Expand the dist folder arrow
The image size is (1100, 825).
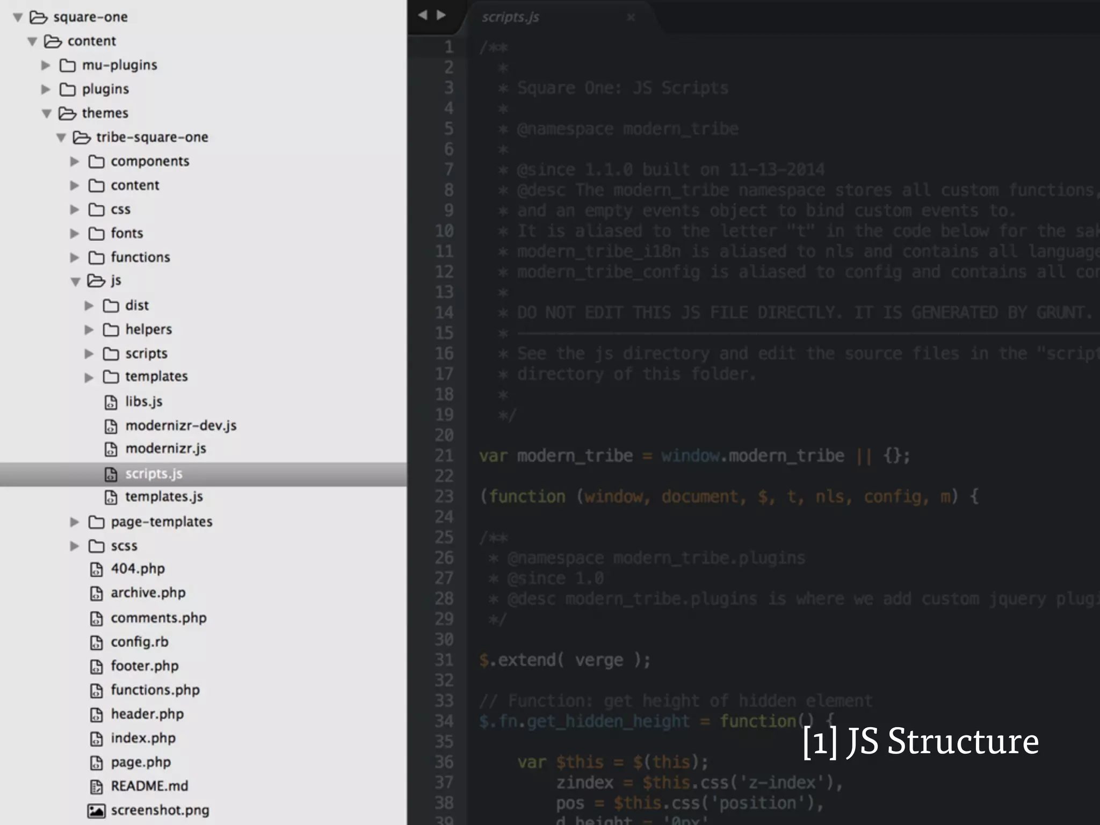[89, 306]
